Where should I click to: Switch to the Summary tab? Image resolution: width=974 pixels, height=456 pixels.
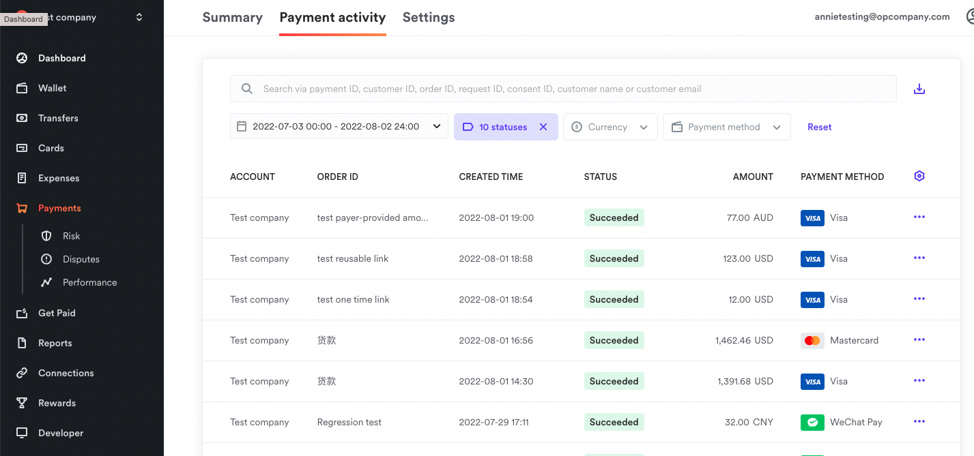pos(232,18)
